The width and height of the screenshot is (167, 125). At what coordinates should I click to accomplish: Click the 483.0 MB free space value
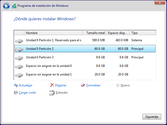pos(122,40)
